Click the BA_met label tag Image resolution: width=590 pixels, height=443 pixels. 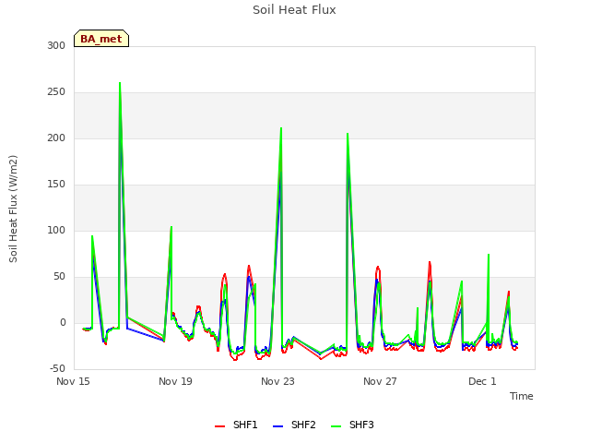(101, 39)
